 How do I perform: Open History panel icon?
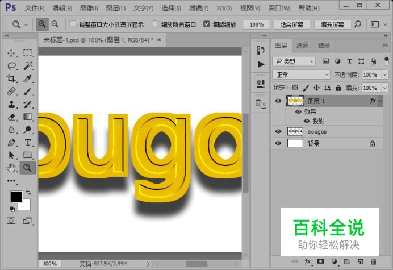[x=261, y=50]
